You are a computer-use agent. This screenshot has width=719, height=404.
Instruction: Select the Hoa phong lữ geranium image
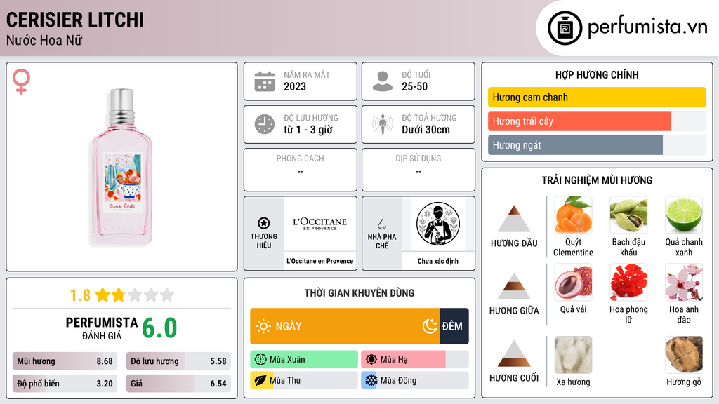[x=628, y=283]
